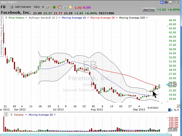Click the left triangle beside the 45.00 price label
The height and width of the screenshot is (136, 182).
[167, 26]
